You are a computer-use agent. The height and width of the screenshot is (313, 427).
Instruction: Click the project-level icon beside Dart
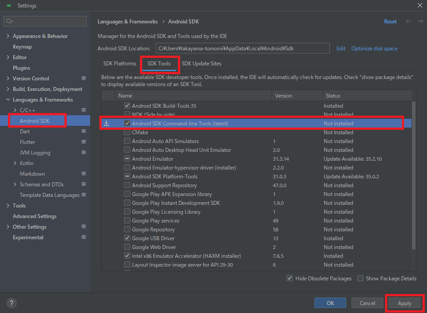[83, 131]
